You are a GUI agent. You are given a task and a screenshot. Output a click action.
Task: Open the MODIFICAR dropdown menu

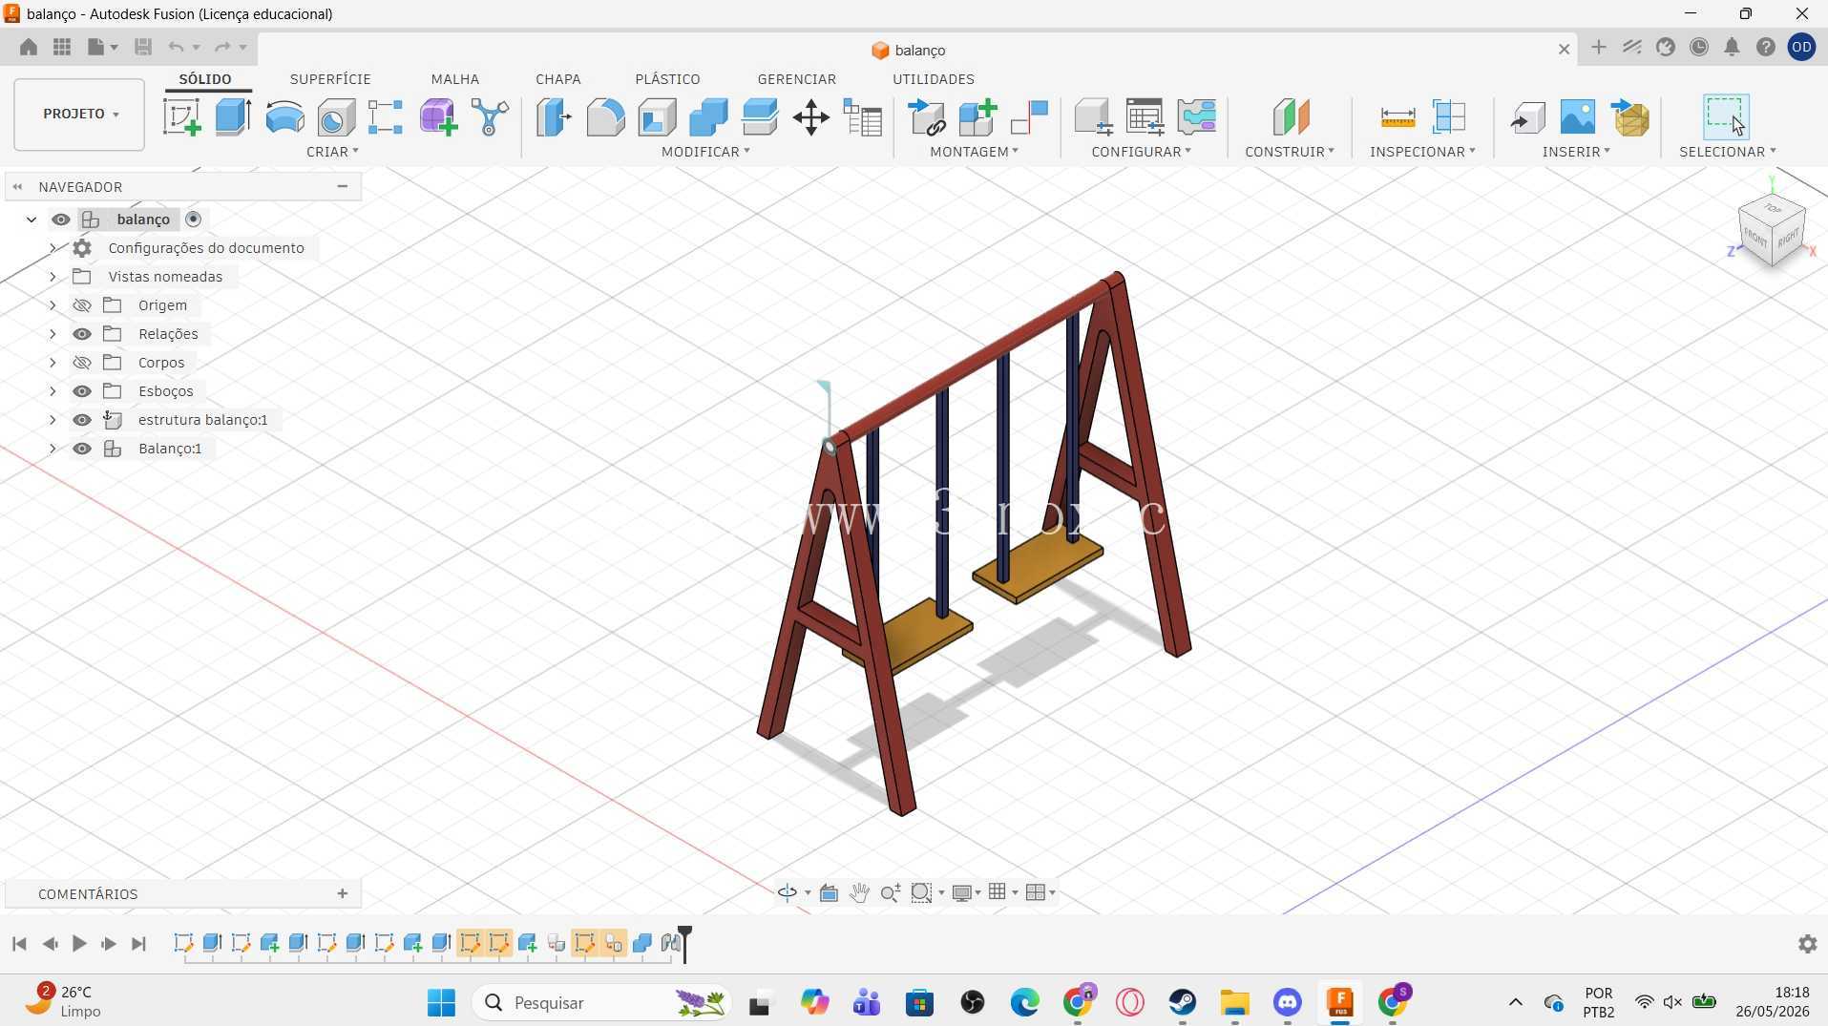coord(705,152)
